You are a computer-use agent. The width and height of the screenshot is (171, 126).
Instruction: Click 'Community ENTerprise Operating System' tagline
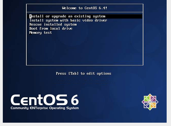pyautogui.click(x=45, y=108)
